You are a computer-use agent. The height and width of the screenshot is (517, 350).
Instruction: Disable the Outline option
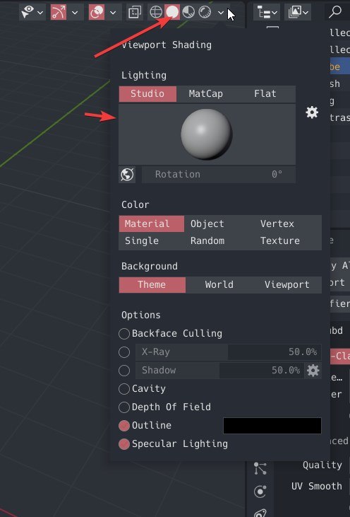click(124, 426)
